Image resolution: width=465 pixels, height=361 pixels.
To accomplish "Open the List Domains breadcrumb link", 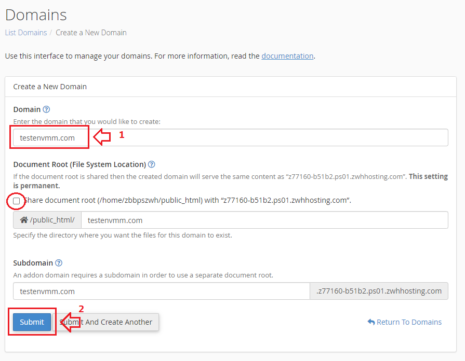I will coord(26,33).
